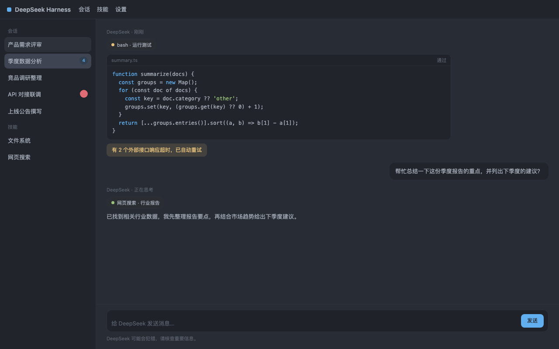Click the yellow dot on bash 运行测试 chip
The height and width of the screenshot is (349, 559).
coord(113,45)
